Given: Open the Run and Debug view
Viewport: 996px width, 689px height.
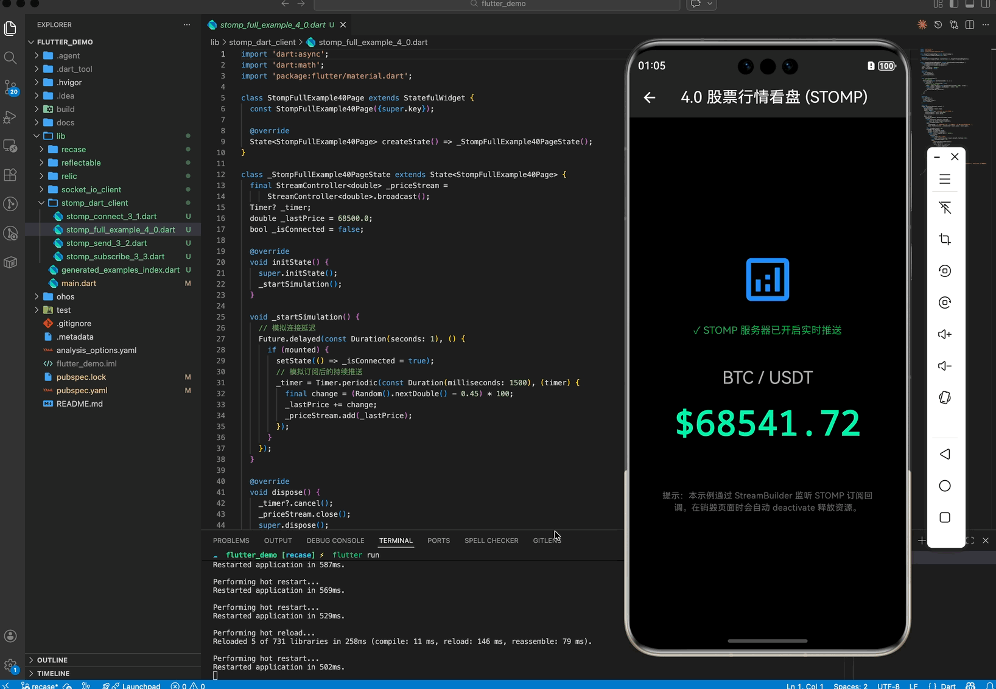Looking at the screenshot, I should pyautogui.click(x=10, y=117).
